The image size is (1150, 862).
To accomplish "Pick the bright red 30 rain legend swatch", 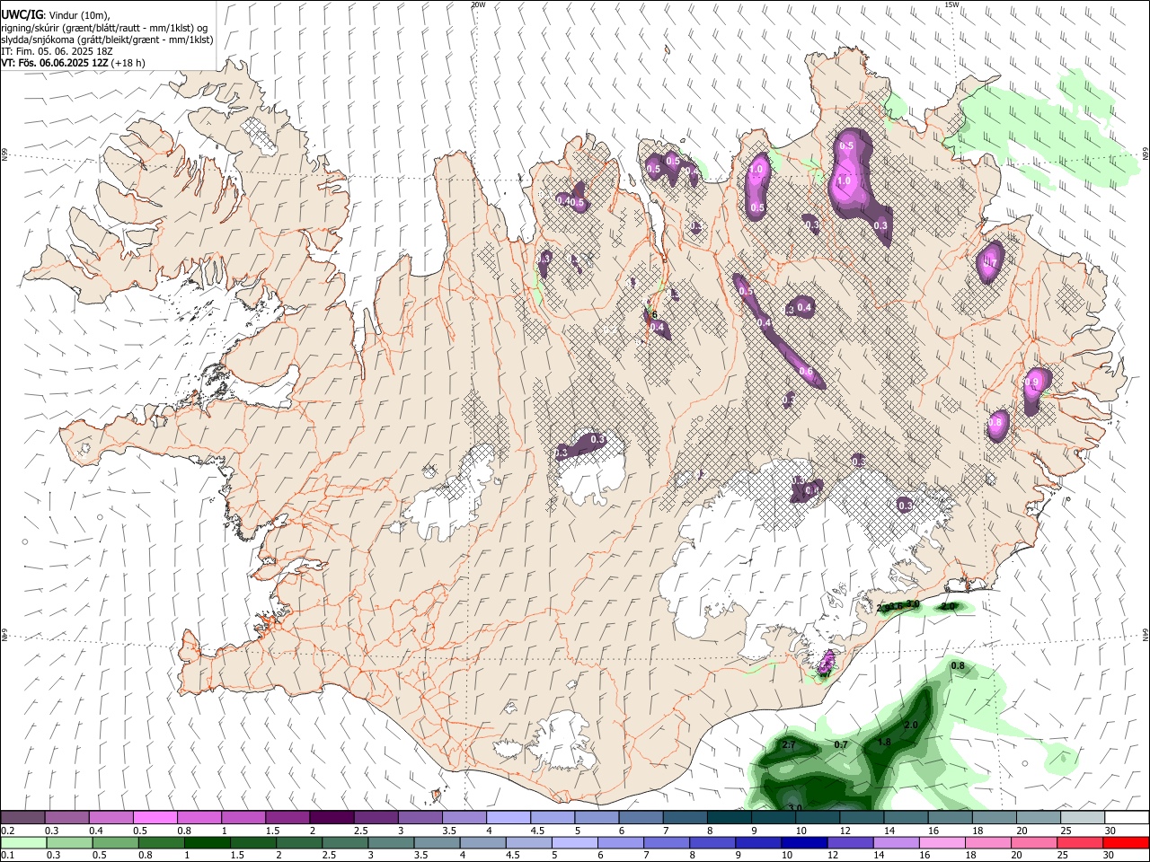I will click(1126, 843).
